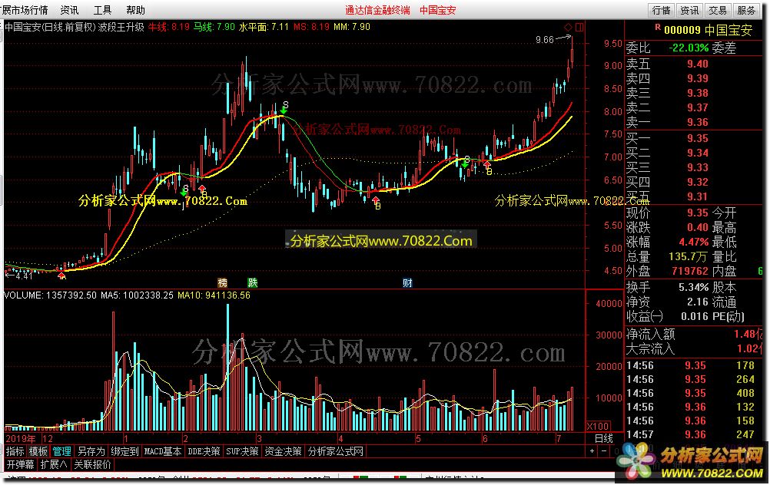Click the 总量 135.7万 value

coord(688,257)
